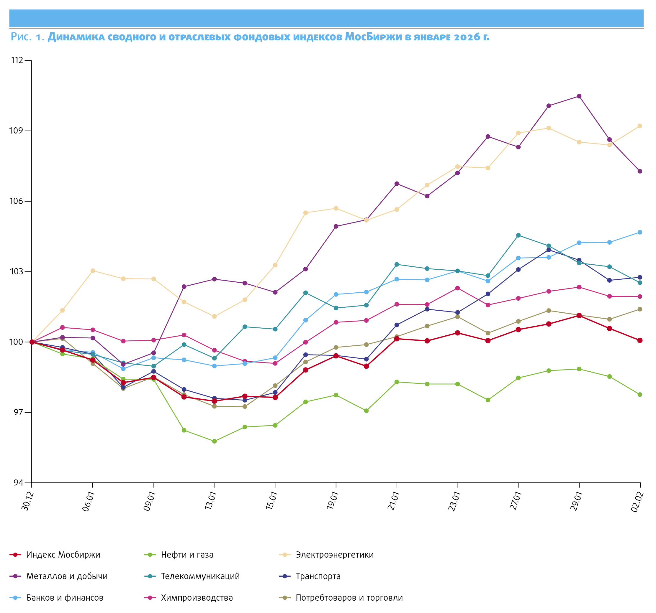
Task: Click the Электроэнергетики legend marker
Action: [285, 555]
